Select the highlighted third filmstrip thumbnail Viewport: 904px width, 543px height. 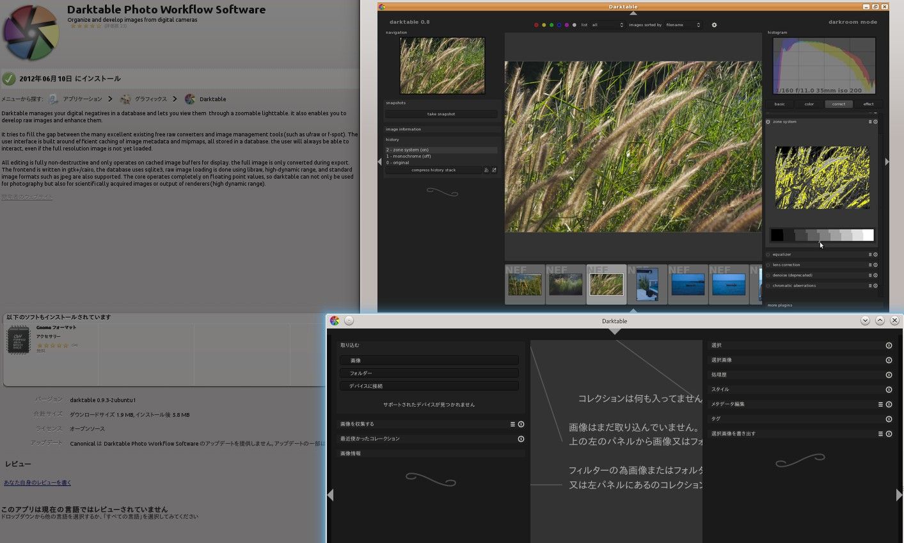point(607,284)
